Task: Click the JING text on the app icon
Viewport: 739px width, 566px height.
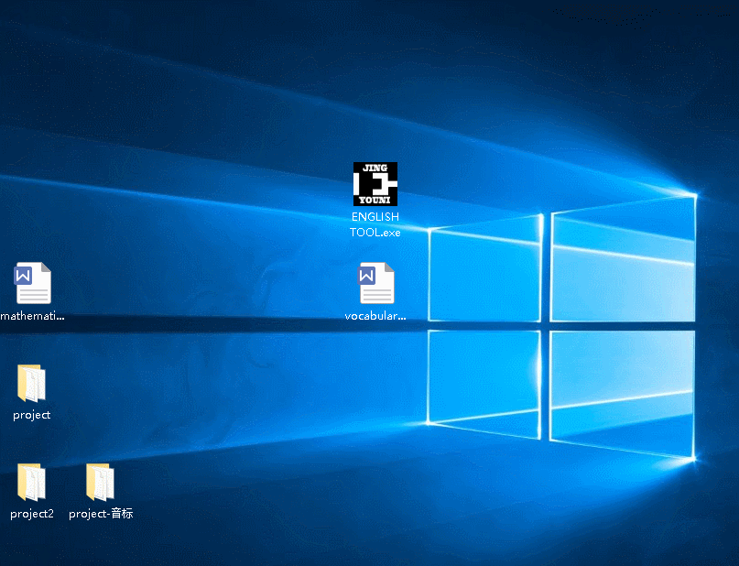Action: [x=375, y=169]
